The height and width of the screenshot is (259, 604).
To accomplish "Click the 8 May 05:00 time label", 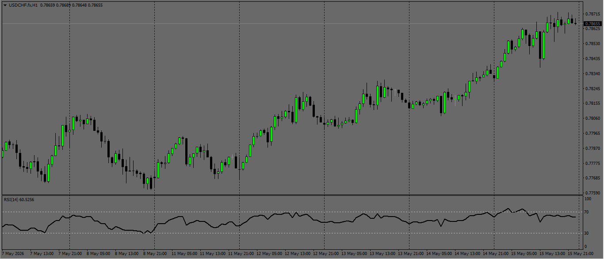I will pyautogui.click(x=98, y=254).
